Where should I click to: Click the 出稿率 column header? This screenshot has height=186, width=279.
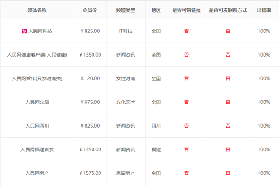tap(264, 10)
